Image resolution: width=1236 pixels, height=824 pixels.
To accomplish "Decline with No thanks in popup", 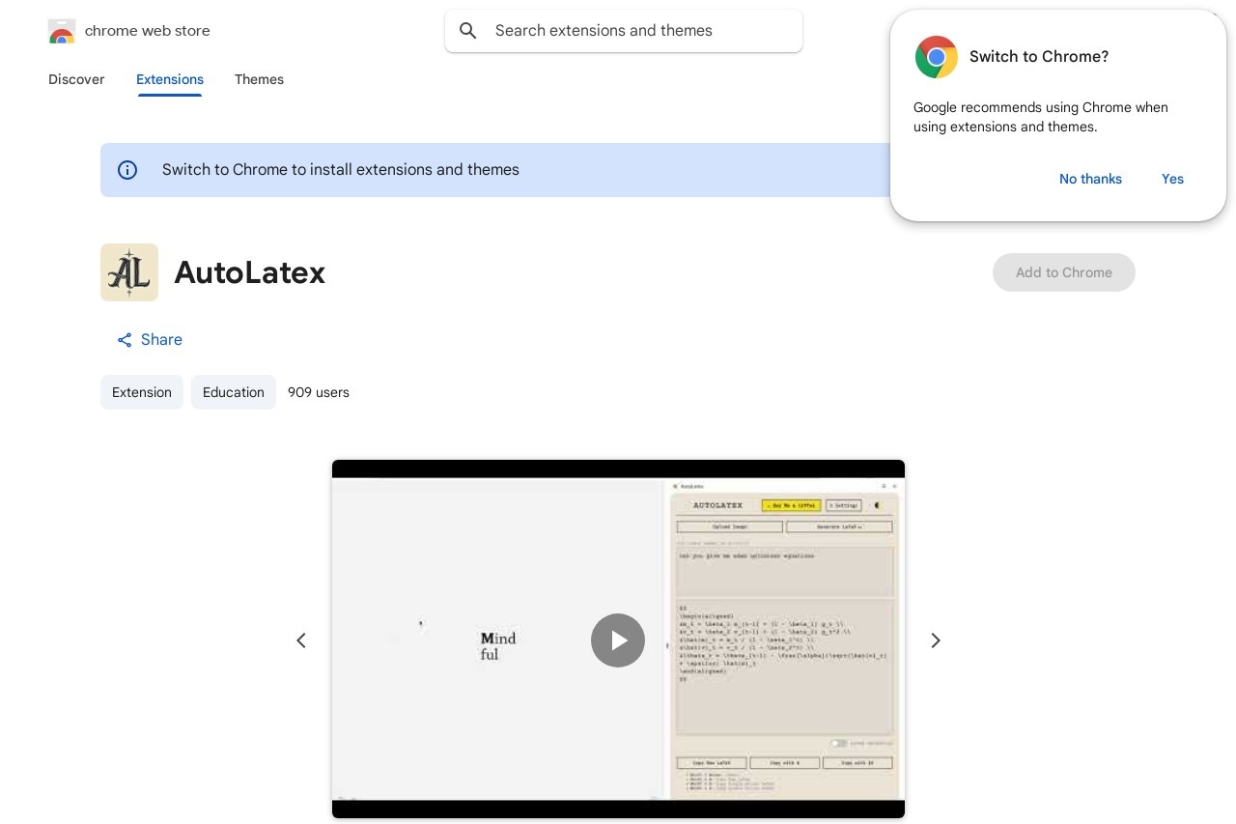I will (x=1090, y=179).
